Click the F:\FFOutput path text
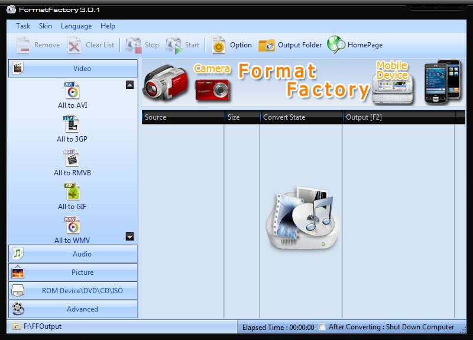473x340 pixels. point(43,326)
